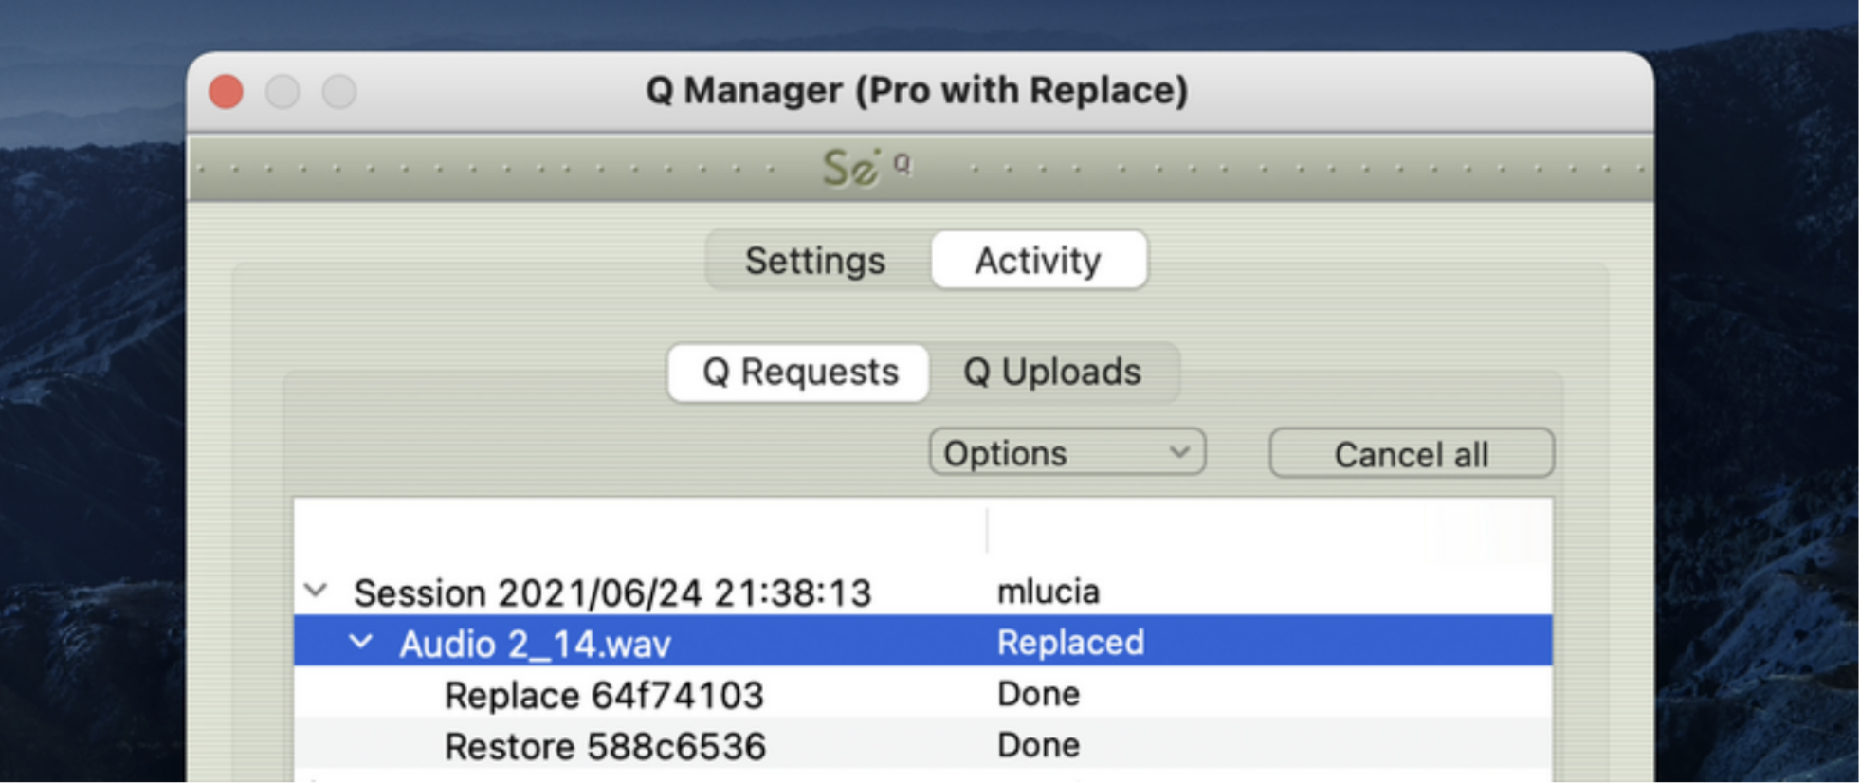Open the Options dropdown
1860x783 pixels.
(x=1067, y=453)
